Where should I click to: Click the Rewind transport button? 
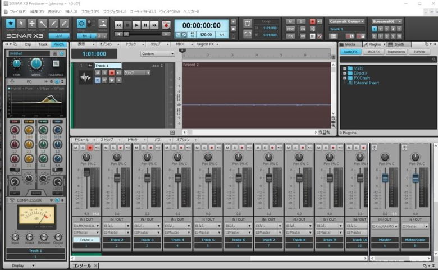click(x=118, y=25)
